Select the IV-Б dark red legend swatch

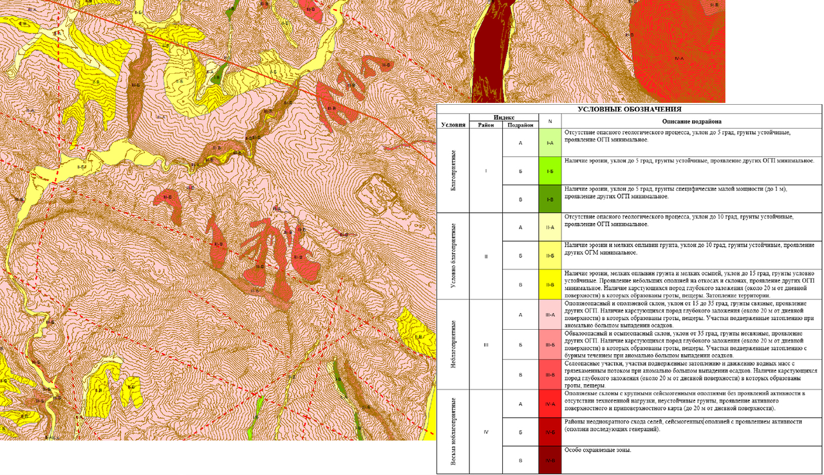(550, 432)
